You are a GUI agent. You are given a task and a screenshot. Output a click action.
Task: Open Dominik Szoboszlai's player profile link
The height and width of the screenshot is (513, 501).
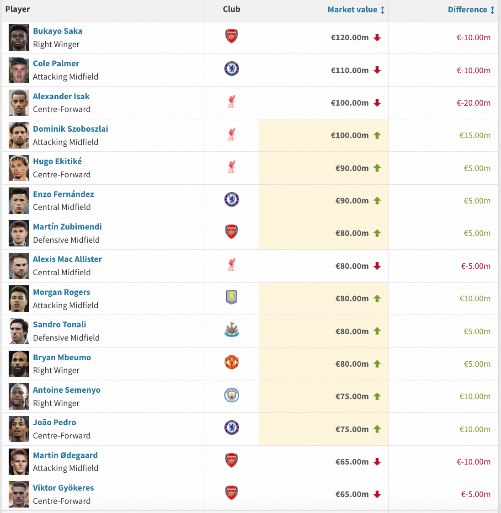pos(70,129)
